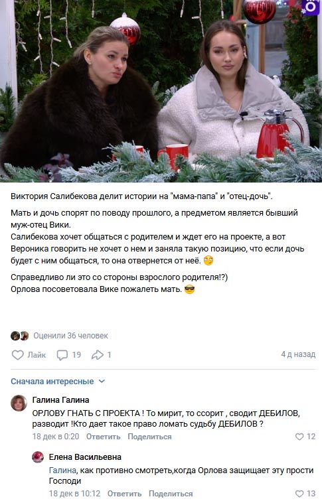Open Елена Васильевна's profile name link
322x501 pixels.
[x=85, y=457]
